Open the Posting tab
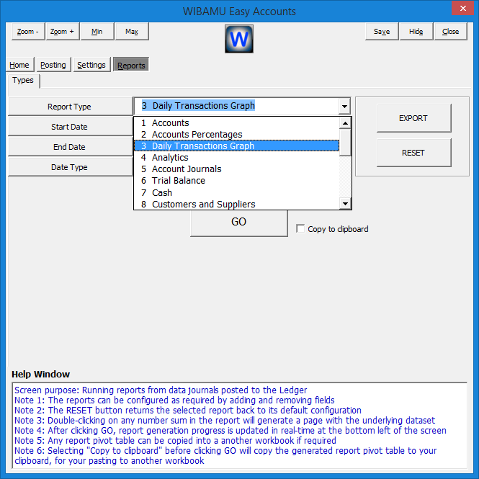The width and height of the screenshot is (479, 479). click(53, 65)
